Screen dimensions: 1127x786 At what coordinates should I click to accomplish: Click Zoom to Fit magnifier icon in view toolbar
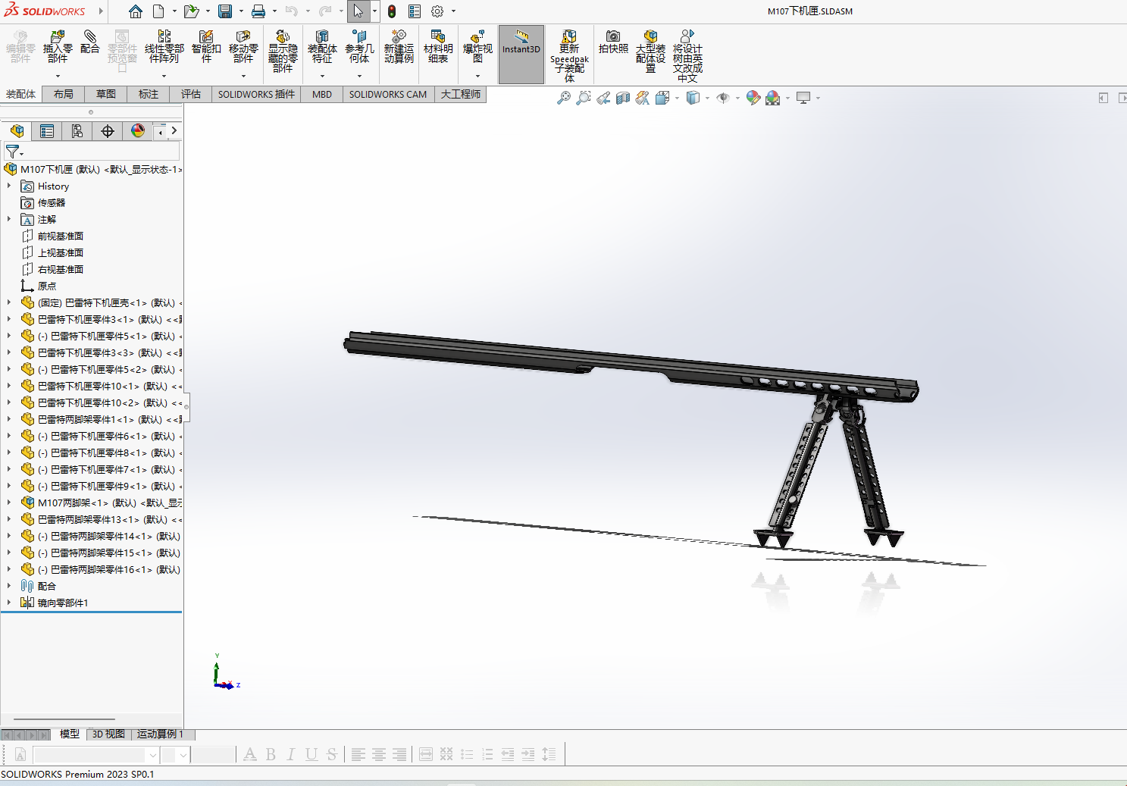tap(563, 98)
